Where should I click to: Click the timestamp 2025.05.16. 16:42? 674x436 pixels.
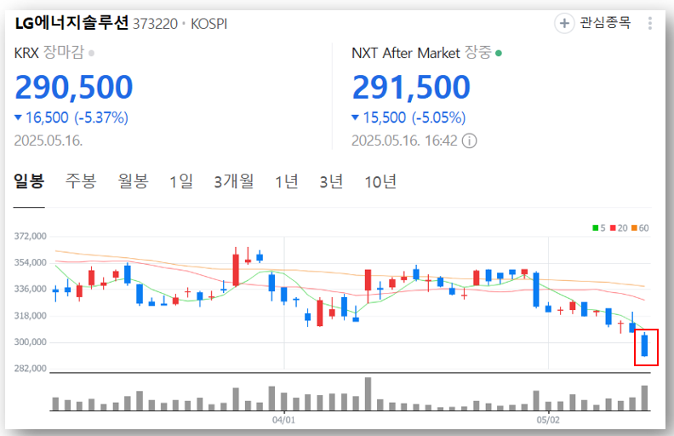404,141
